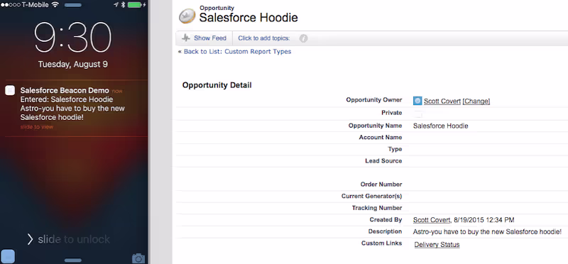
Task: Click Scott Covert's owner avatar icon
Action: [x=417, y=101]
